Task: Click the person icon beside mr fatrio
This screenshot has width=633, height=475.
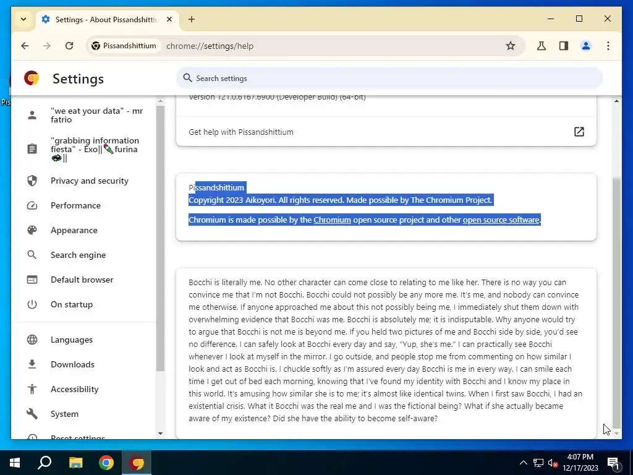Action: coord(32,115)
